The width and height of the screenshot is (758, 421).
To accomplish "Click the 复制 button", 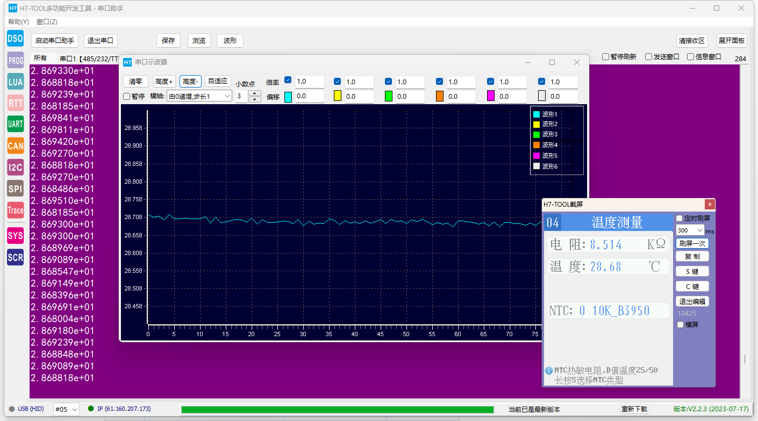I will 692,257.
